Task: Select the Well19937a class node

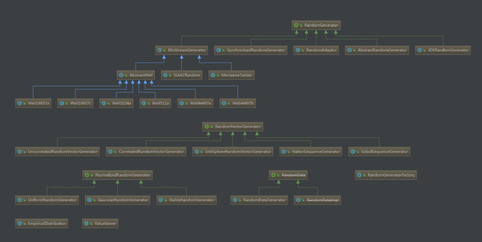Action: [x=33, y=103]
